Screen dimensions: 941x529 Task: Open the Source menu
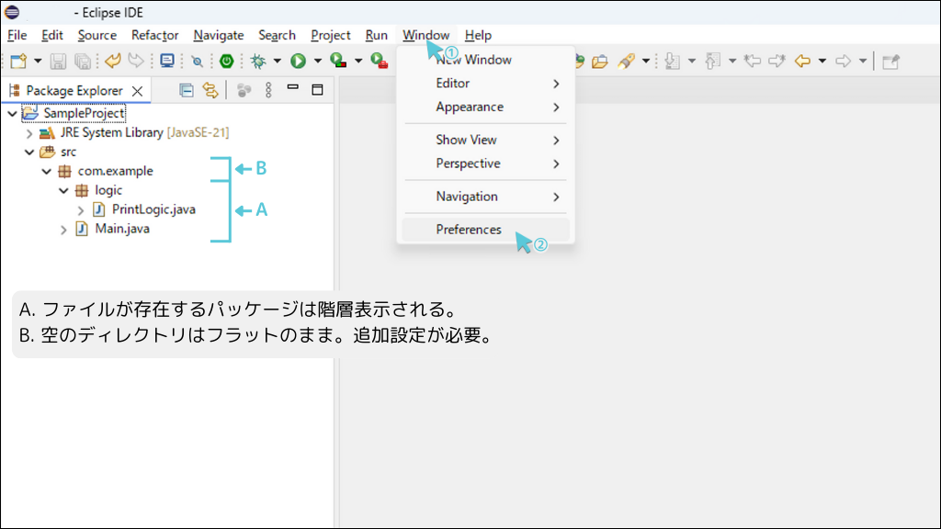coord(97,35)
